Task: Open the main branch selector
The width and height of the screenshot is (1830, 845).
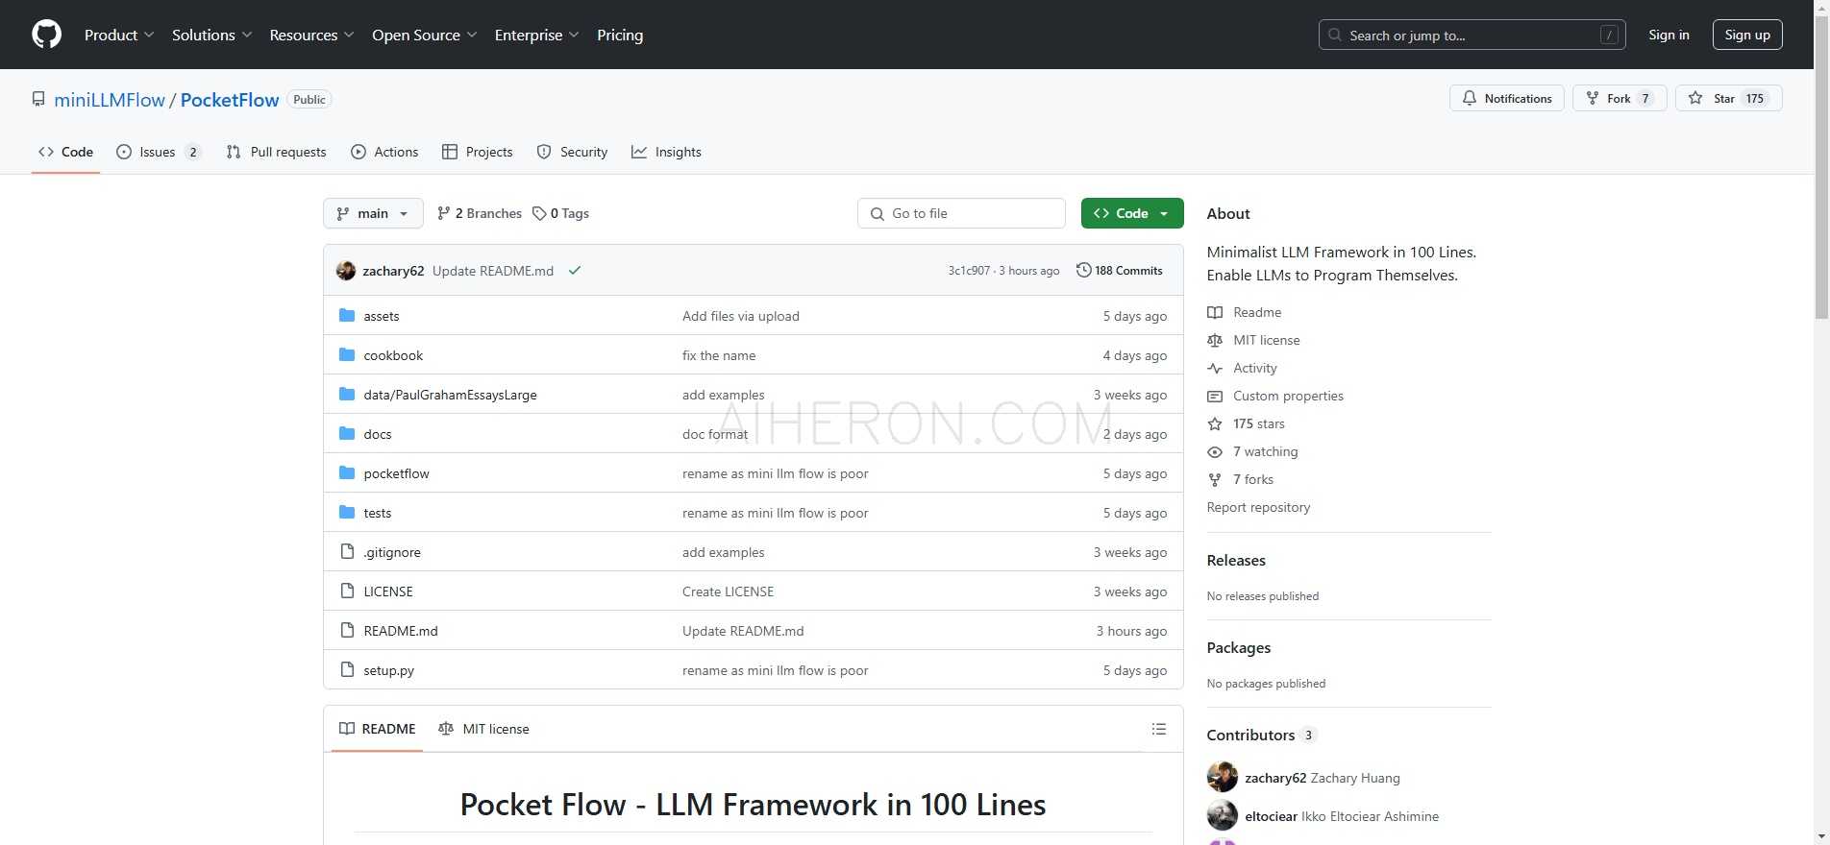Action: click(x=373, y=213)
